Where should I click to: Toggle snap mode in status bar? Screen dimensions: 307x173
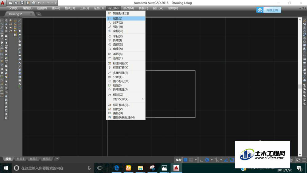click(x=191, y=160)
